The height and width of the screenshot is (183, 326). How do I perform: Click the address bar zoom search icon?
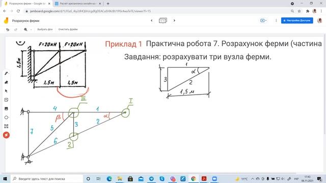[292, 11]
